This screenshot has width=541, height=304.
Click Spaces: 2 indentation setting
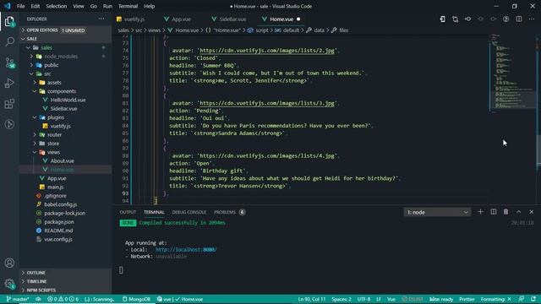coord(342,299)
